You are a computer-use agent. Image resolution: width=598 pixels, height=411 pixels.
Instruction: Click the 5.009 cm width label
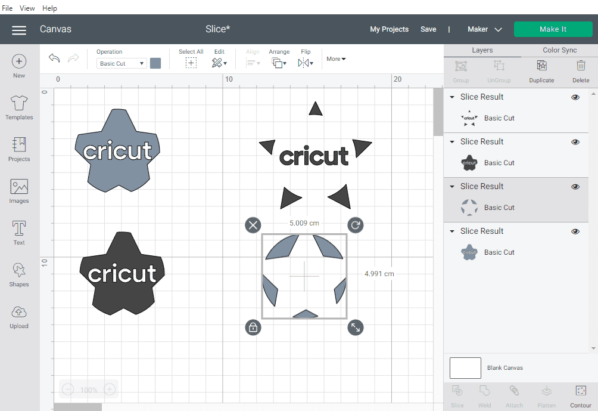click(304, 223)
